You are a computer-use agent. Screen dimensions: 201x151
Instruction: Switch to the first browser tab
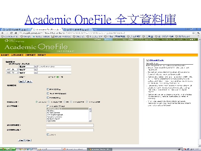(x=16, y=30)
